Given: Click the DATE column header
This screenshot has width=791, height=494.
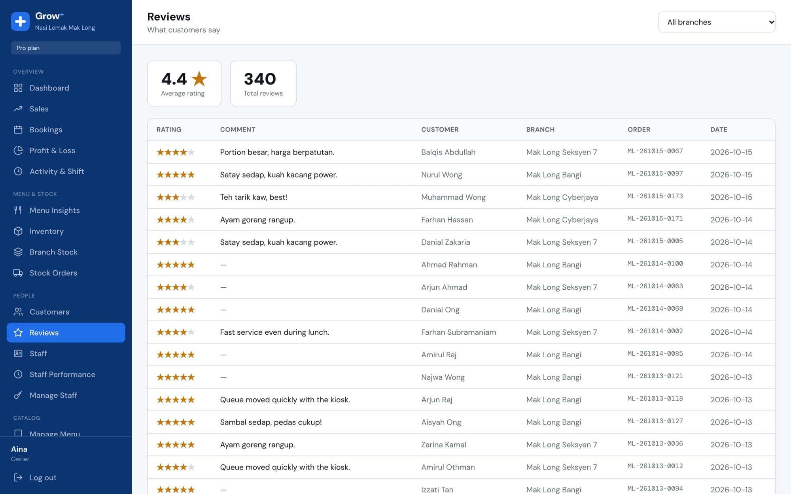Looking at the screenshot, I should tap(719, 130).
